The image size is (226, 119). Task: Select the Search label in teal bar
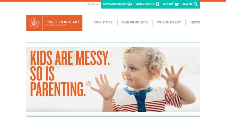click(187, 4)
